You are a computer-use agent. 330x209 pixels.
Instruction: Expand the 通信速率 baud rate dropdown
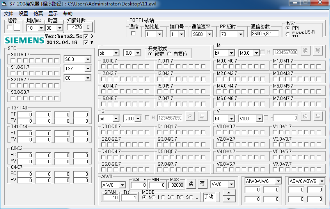coord(211,34)
